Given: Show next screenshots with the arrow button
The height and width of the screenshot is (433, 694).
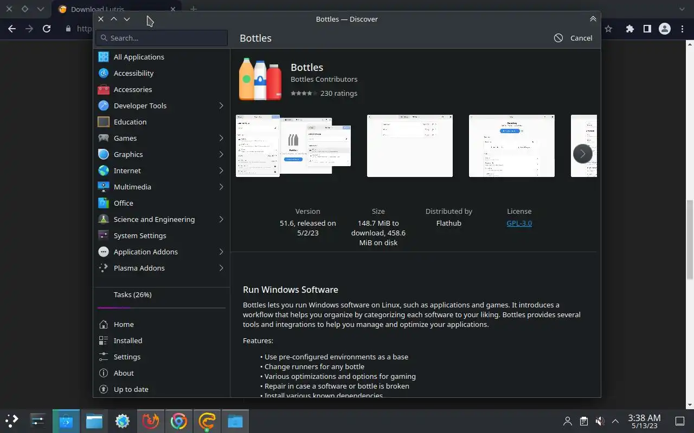Looking at the screenshot, I should click(583, 154).
